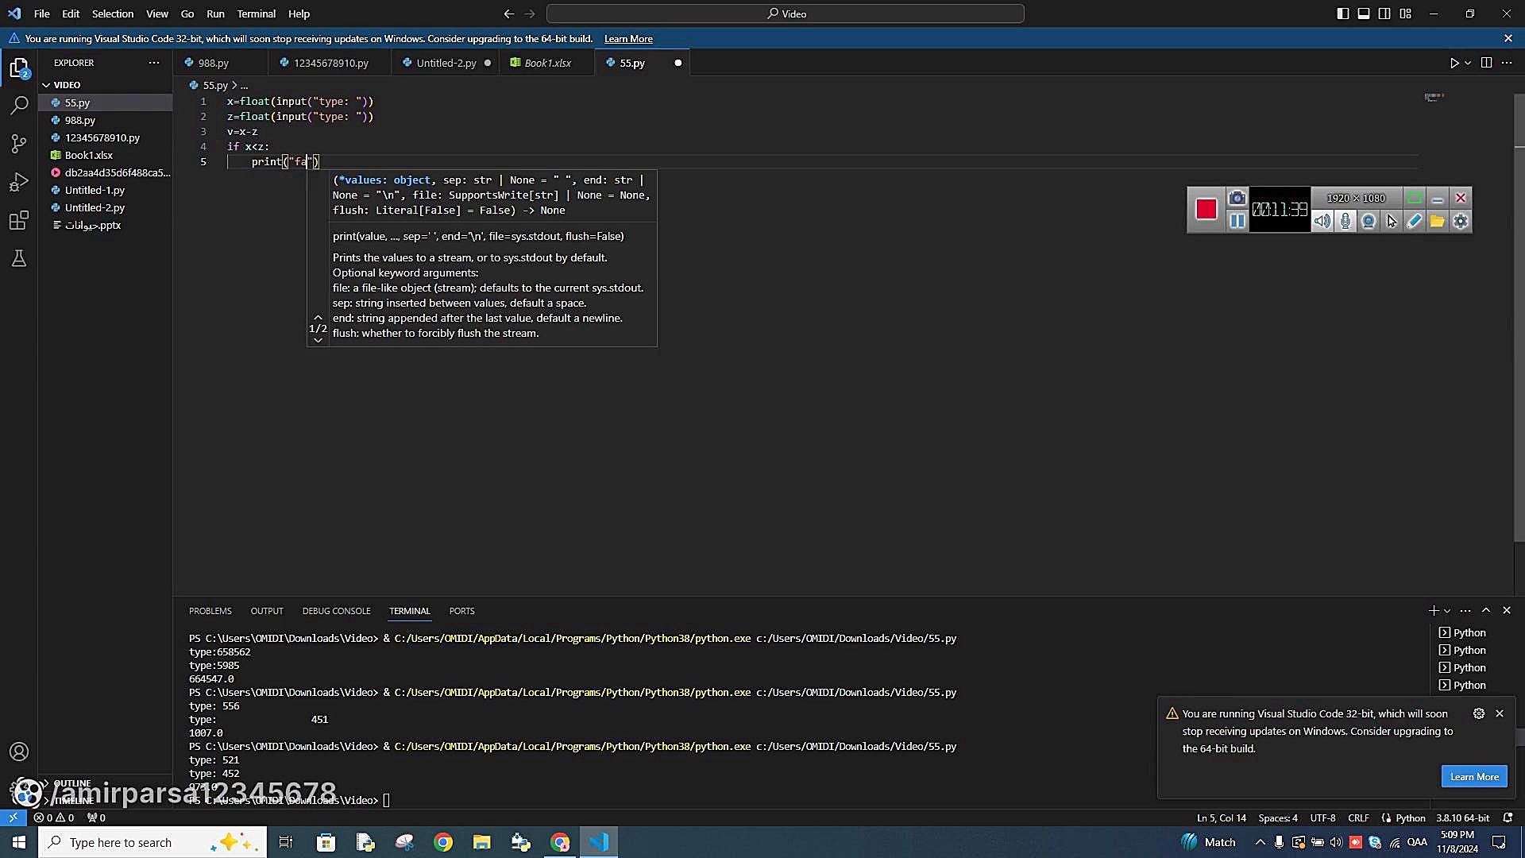
Task: Split the editor to the right
Action: [1486, 63]
